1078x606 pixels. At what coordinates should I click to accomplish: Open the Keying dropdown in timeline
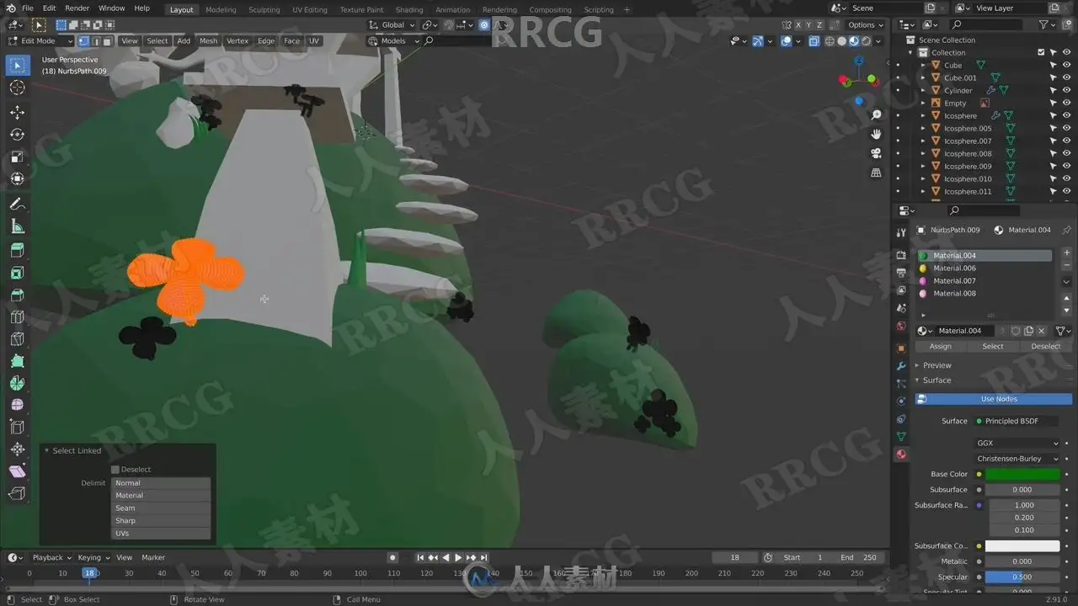[x=93, y=557]
